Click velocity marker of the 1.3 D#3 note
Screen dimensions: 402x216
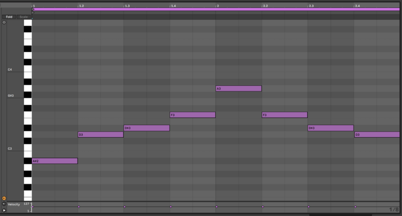[124, 207]
